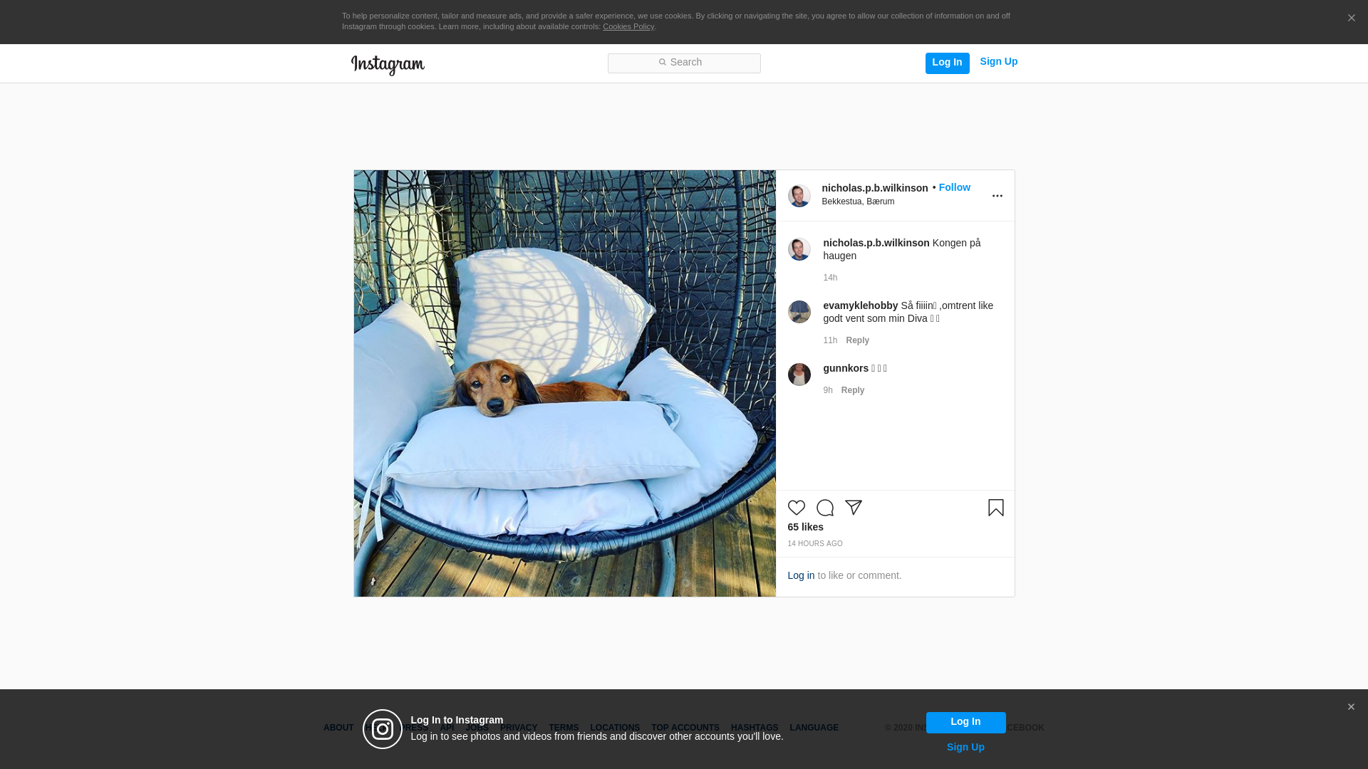Open the more options ellipsis menu
This screenshot has height=769, width=1368.
pyautogui.click(x=997, y=196)
